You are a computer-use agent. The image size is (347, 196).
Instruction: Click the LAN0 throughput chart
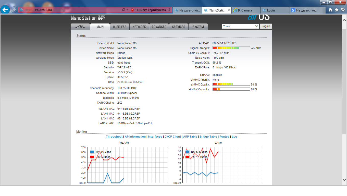pos(222,165)
